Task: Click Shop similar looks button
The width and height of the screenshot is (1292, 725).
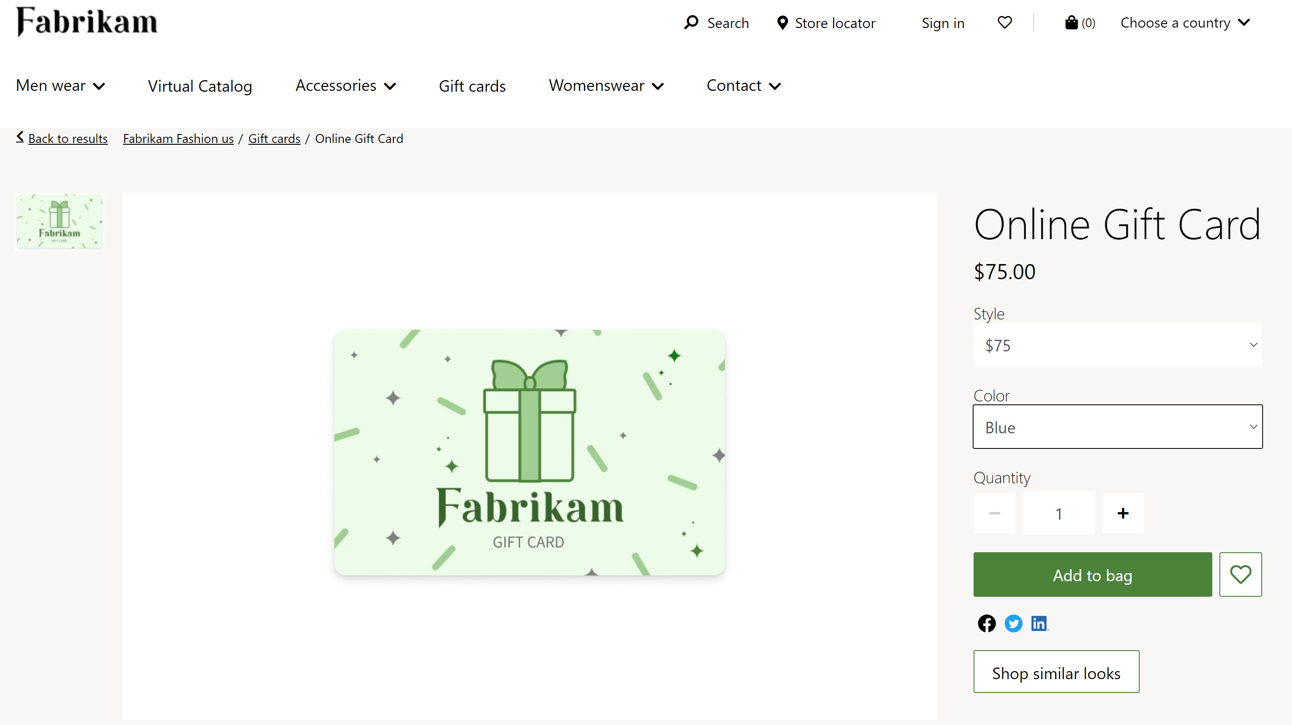Action: [1057, 672]
